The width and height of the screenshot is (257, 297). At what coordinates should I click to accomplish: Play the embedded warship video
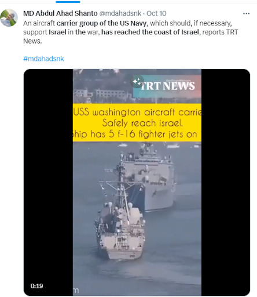(x=137, y=182)
